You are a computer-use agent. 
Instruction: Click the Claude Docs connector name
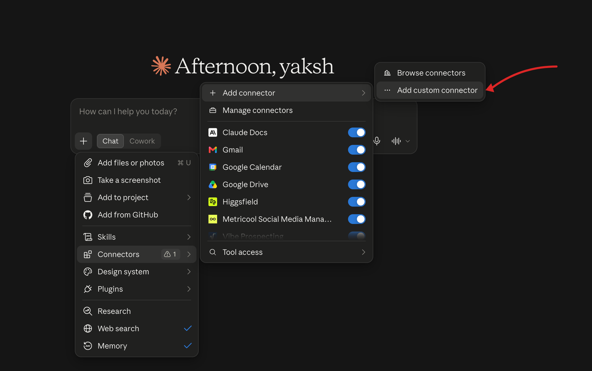coord(245,132)
